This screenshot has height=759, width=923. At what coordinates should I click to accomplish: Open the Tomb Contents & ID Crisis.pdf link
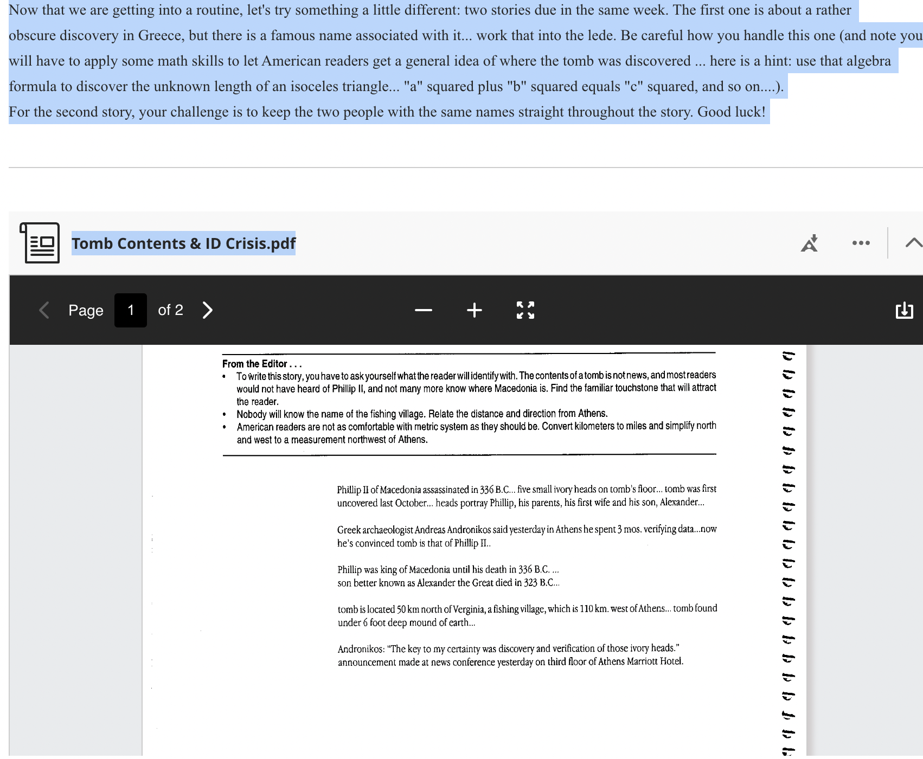tap(184, 243)
